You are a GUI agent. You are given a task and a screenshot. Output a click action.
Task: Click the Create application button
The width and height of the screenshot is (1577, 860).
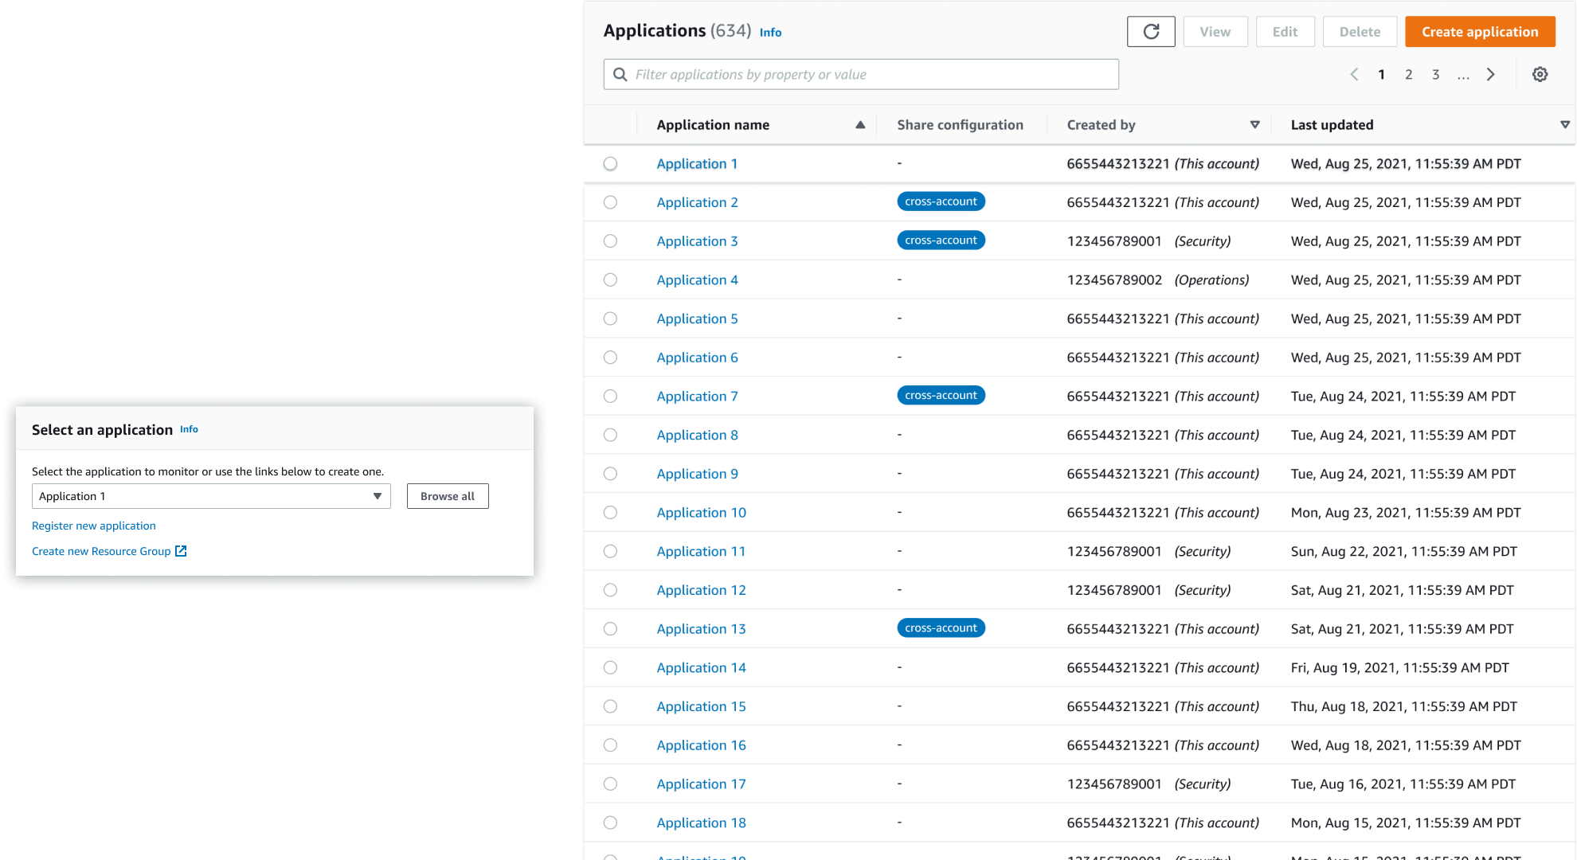(1480, 32)
